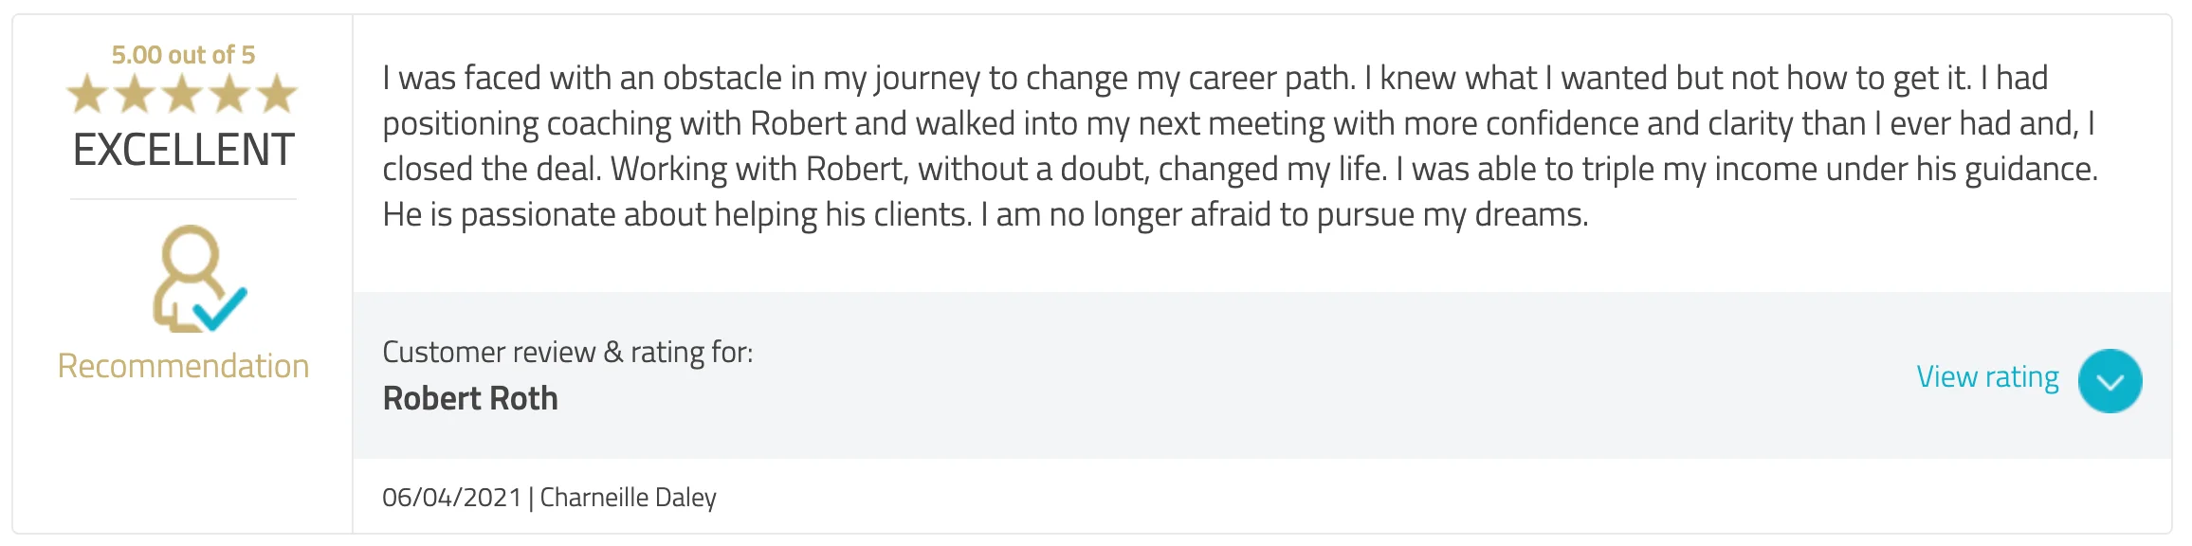2192x546 pixels.
Task: Expand rating details with the chevron button
Action: tap(2110, 381)
